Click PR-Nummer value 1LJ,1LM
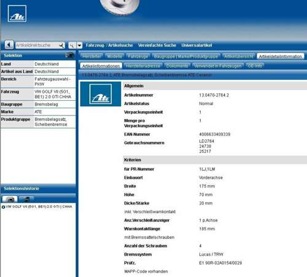 pos(207,169)
